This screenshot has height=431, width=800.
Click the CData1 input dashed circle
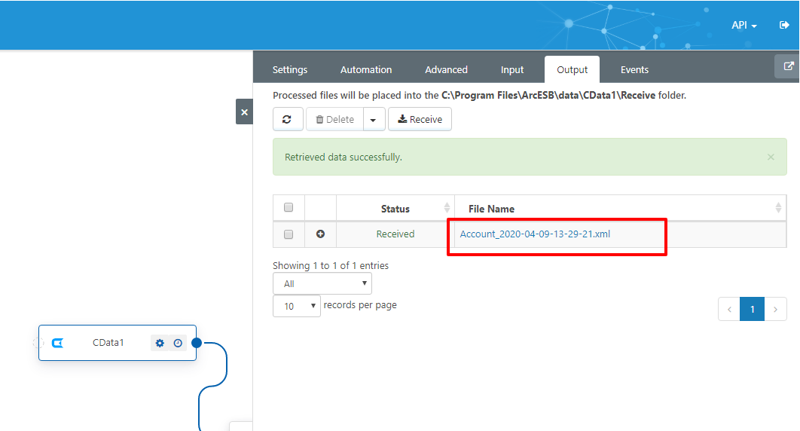[x=38, y=343]
